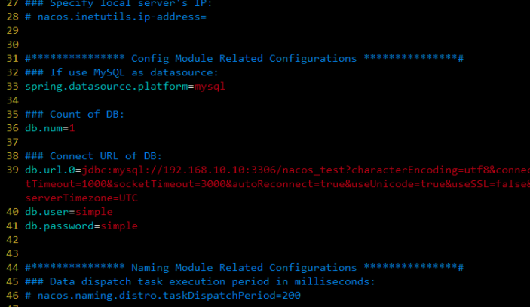Click the serverTimezone=UTC text

click(81, 198)
